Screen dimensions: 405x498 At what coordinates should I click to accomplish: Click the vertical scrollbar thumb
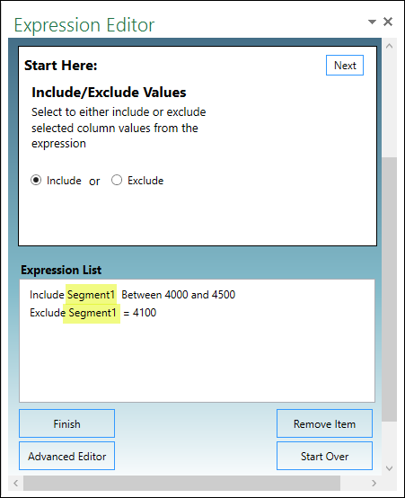click(x=390, y=289)
